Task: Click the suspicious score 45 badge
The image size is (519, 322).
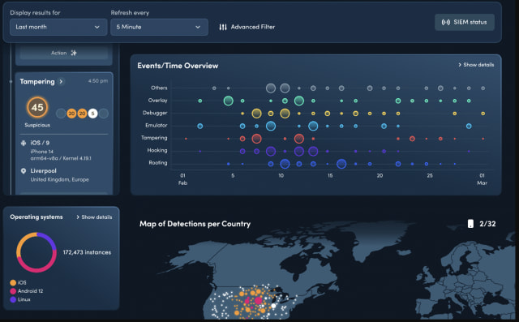Action: 37,107
